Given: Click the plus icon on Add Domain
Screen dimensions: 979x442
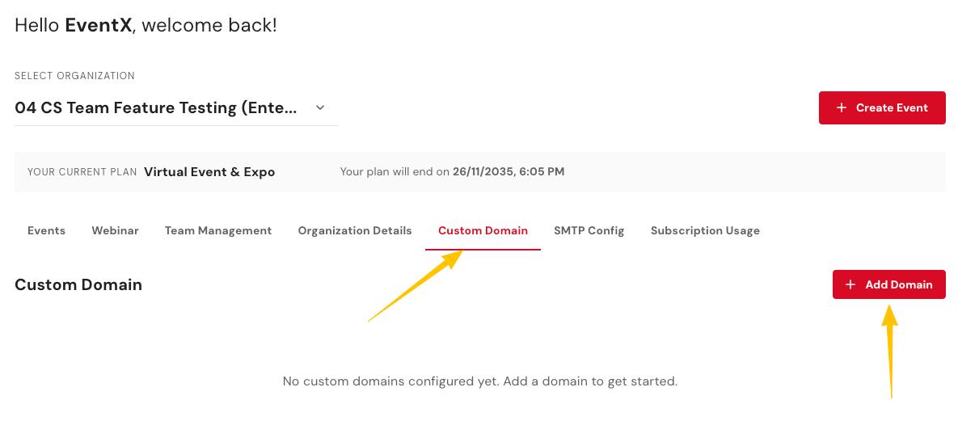Looking at the screenshot, I should click(850, 284).
